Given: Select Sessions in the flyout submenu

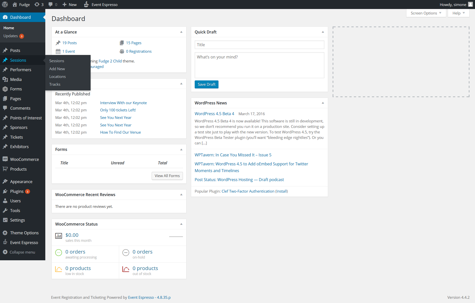Looking at the screenshot, I should [57, 61].
